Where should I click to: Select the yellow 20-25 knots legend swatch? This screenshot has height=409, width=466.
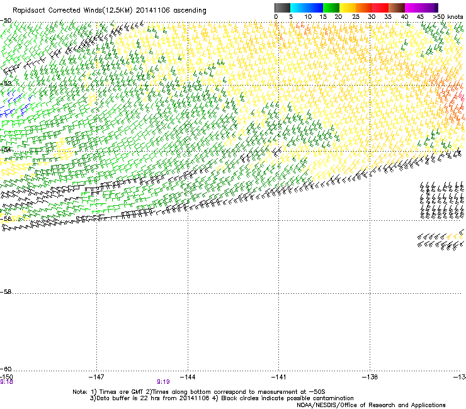coord(348,8)
